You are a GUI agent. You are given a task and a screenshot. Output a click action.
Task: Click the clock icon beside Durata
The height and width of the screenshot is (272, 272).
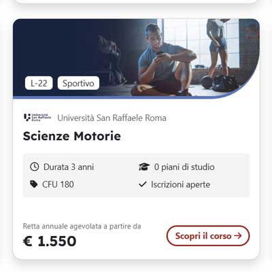(x=35, y=167)
